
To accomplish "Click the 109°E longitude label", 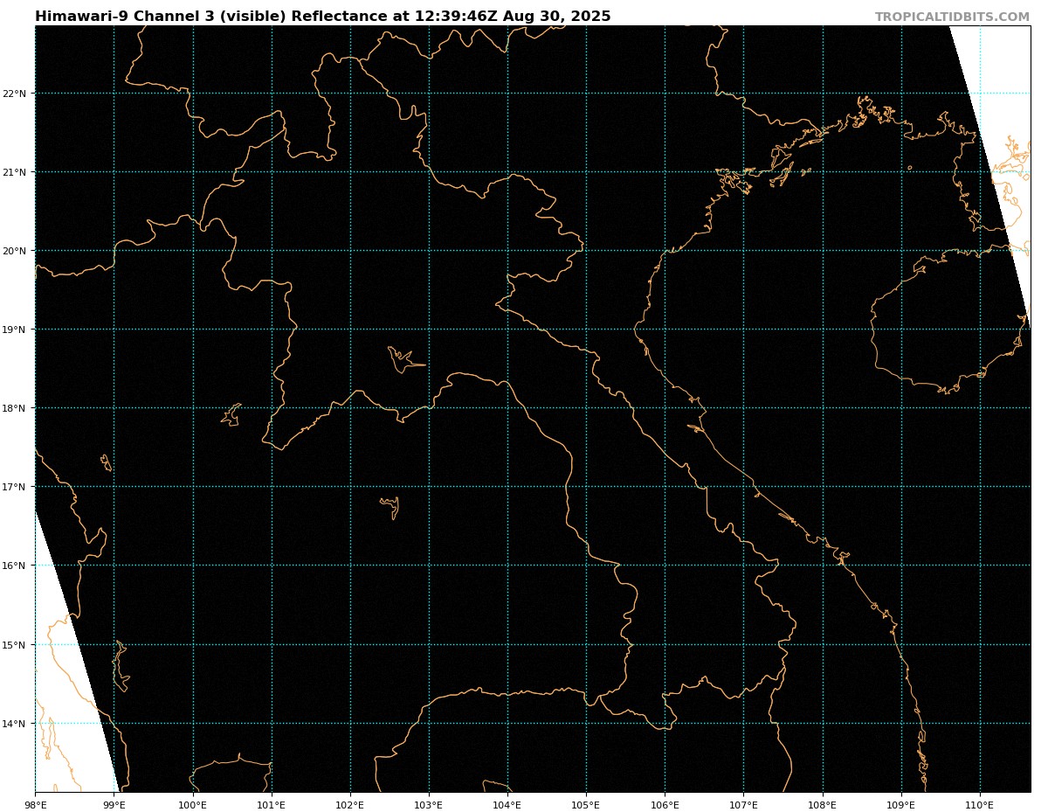I will [x=901, y=805].
